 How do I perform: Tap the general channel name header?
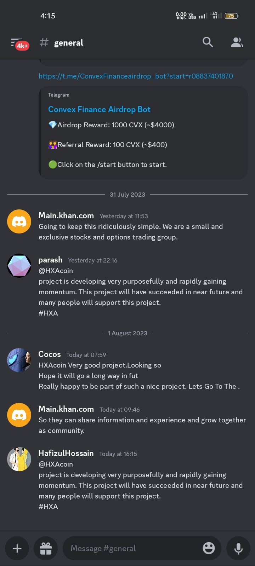(68, 43)
